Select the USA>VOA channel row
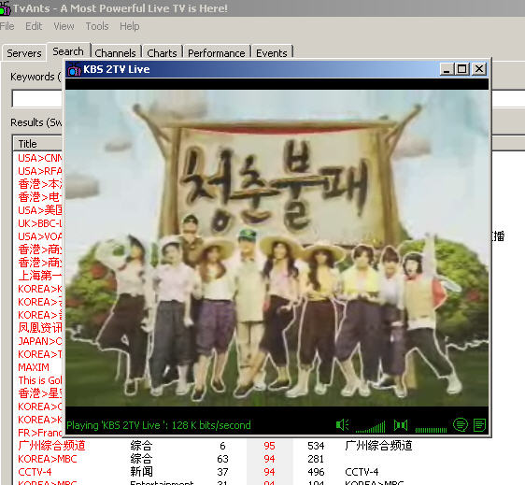 pyautogui.click(x=40, y=236)
